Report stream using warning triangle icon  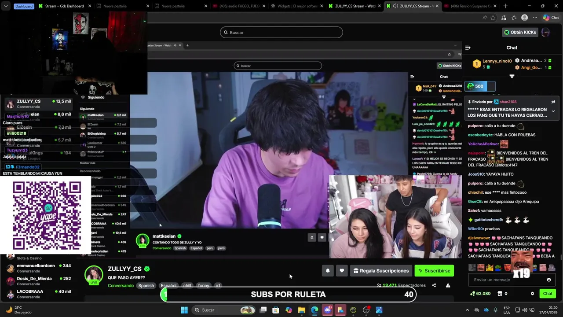(x=448, y=285)
